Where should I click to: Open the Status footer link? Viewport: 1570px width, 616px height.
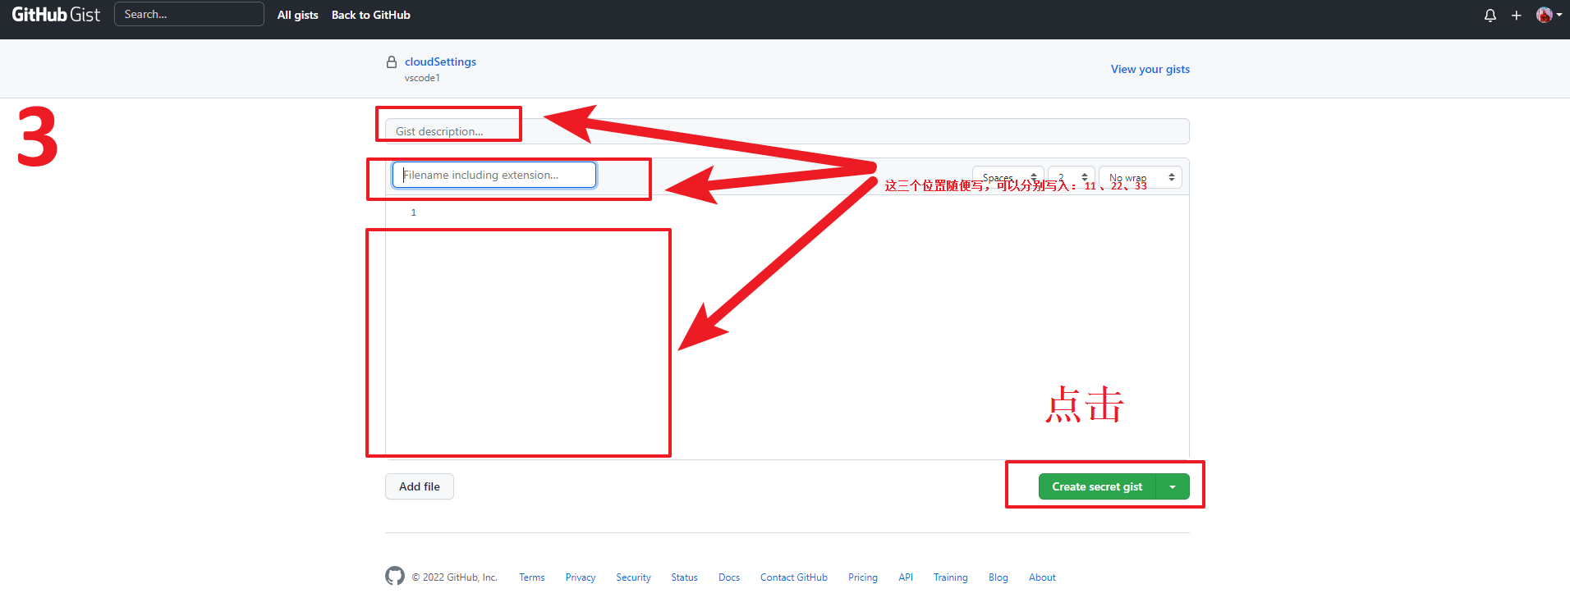684,577
